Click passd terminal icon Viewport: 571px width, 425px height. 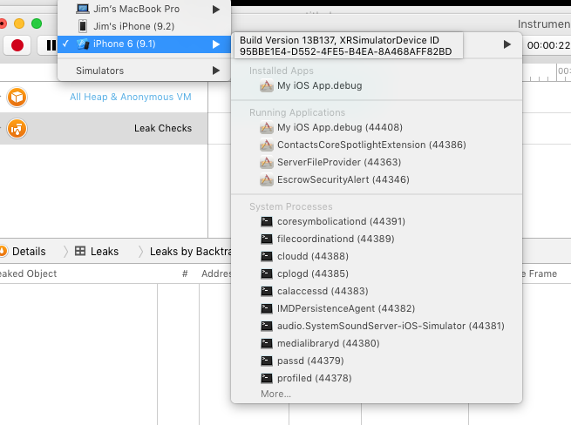point(267,361)
